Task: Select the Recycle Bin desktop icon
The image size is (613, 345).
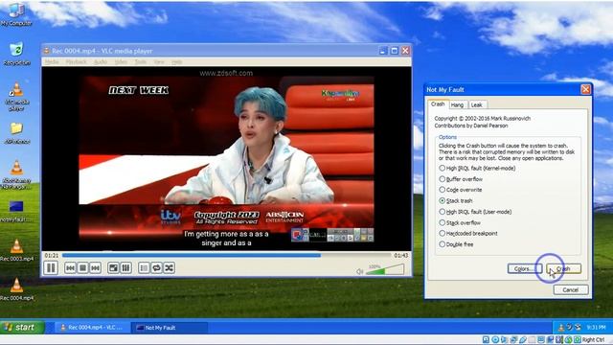Action: pyautogui.click(x=16, y=54)
